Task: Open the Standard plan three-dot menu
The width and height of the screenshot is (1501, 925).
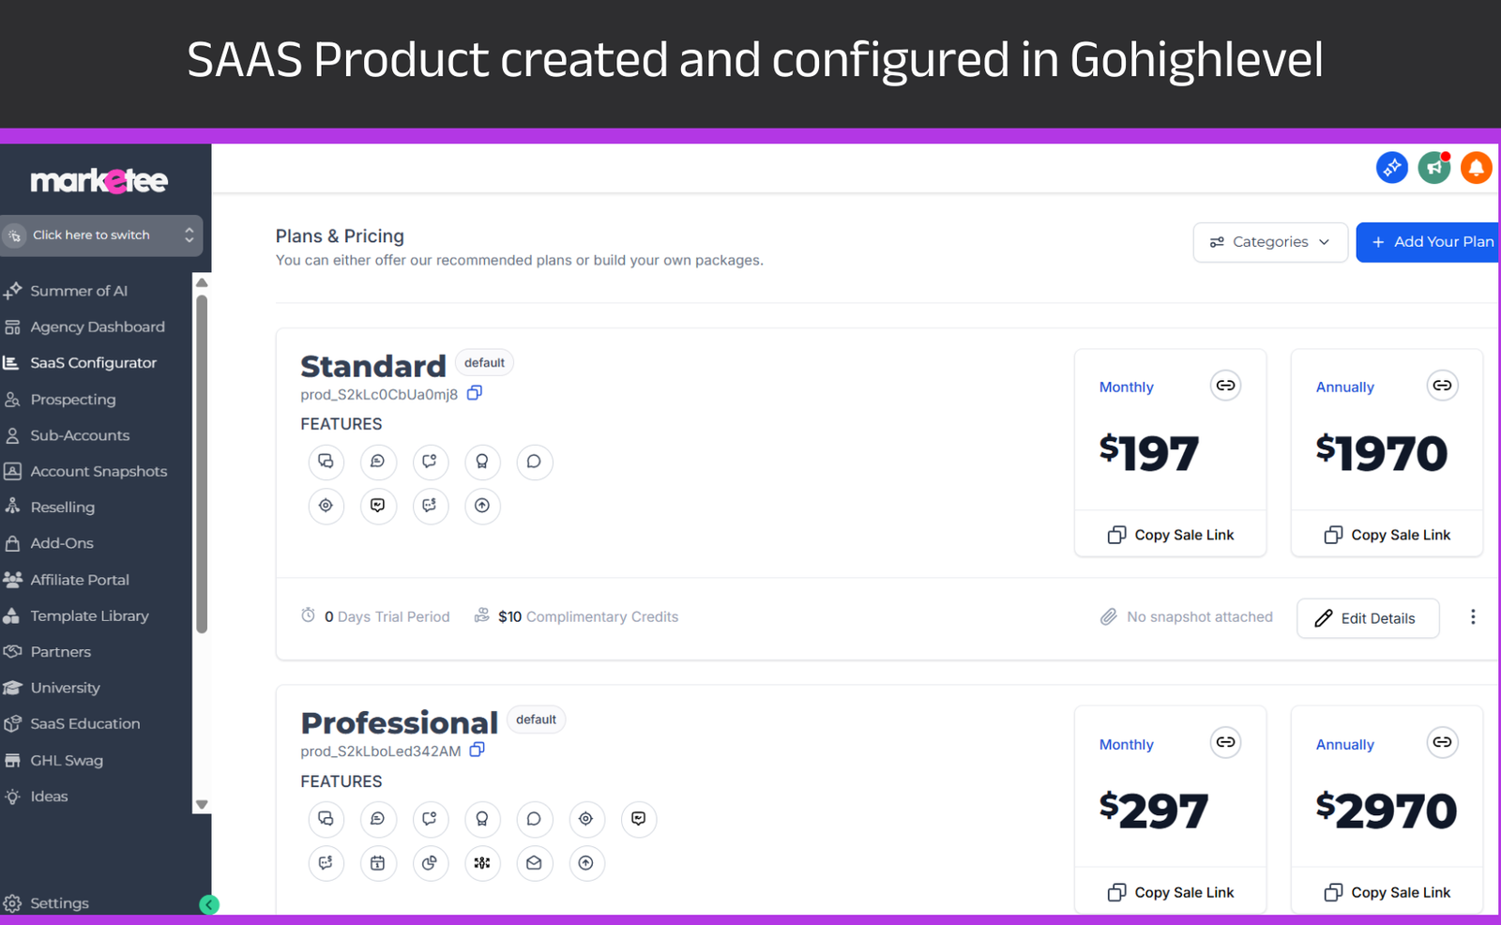Action: (1473, 616)
